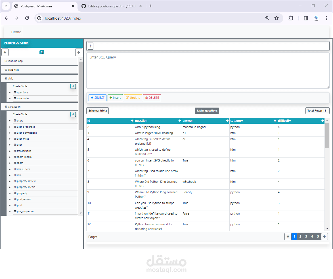Screen dimensions: 333x279
Task: Click the zoom magnifier in address bar
Action: click(x=267, y=18)
